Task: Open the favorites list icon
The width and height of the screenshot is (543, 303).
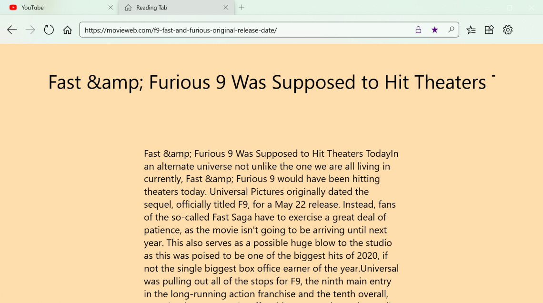Action: click(x=471, y=30)
